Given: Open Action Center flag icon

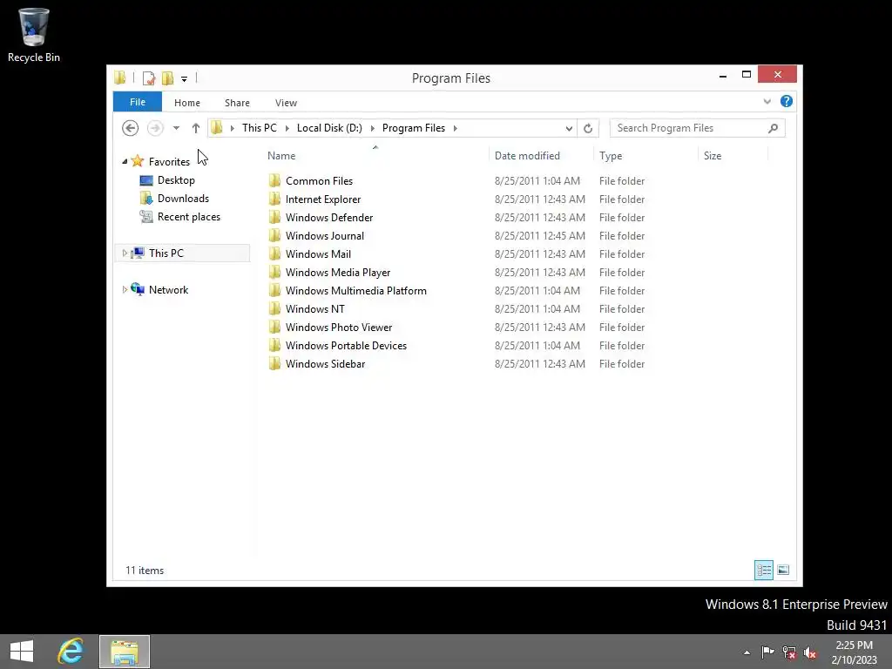Looking at the screenshot, I should (767, 652).
